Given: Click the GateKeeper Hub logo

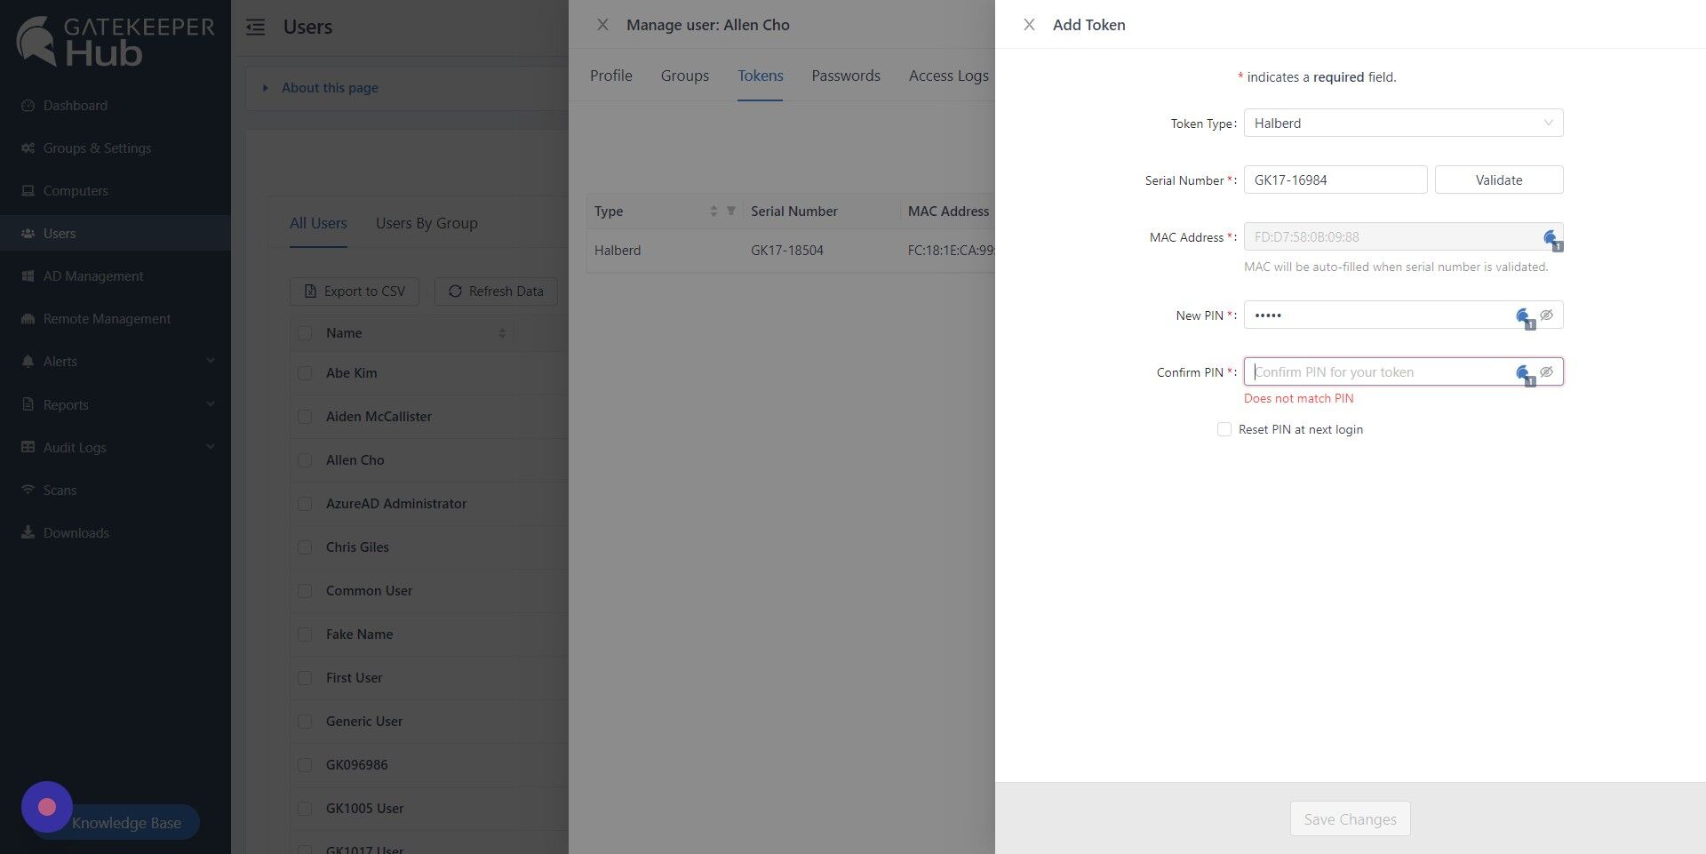Looking at the screenshot, I should (116, 42).
